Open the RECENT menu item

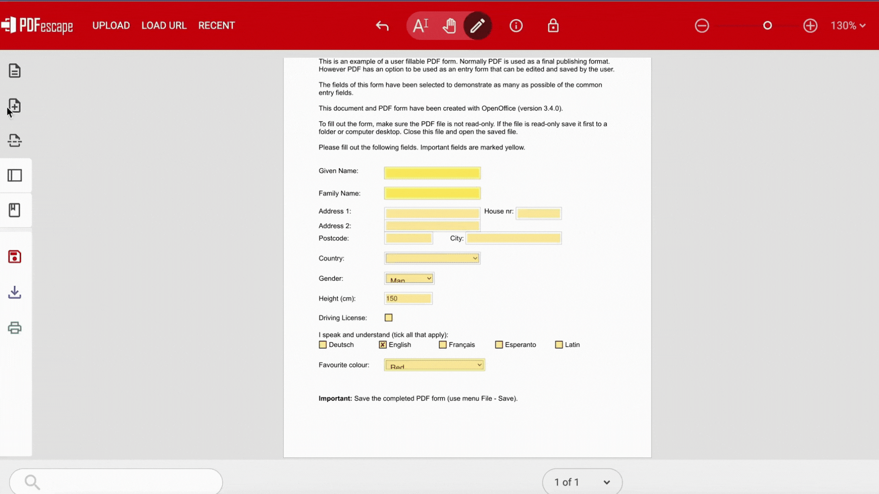tap(217, 26)
